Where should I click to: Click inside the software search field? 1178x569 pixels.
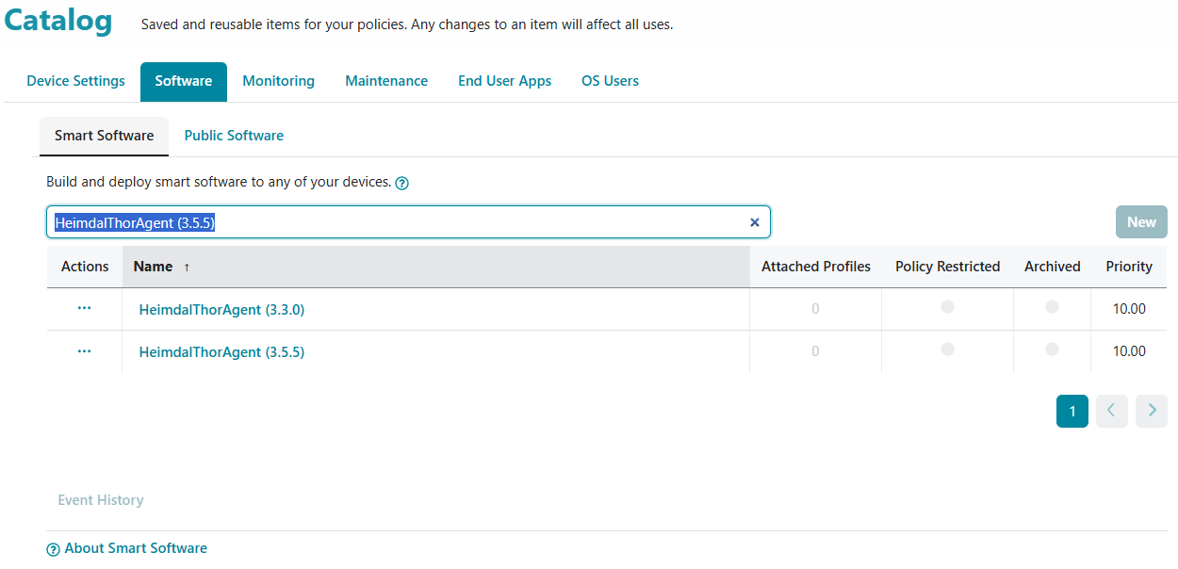coord(408,222)
